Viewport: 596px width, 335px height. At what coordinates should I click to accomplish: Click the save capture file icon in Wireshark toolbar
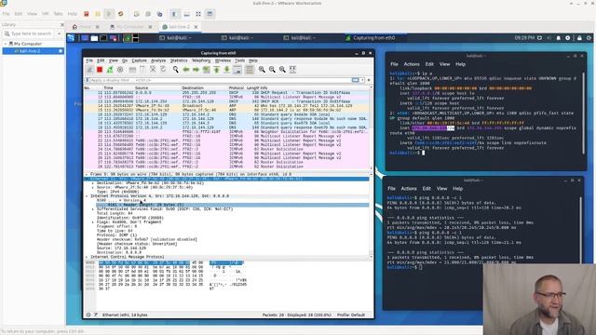coord(142,70)
